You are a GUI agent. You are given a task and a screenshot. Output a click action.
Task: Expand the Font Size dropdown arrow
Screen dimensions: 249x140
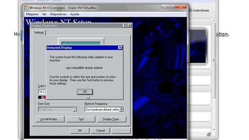[x=75, y=109]
